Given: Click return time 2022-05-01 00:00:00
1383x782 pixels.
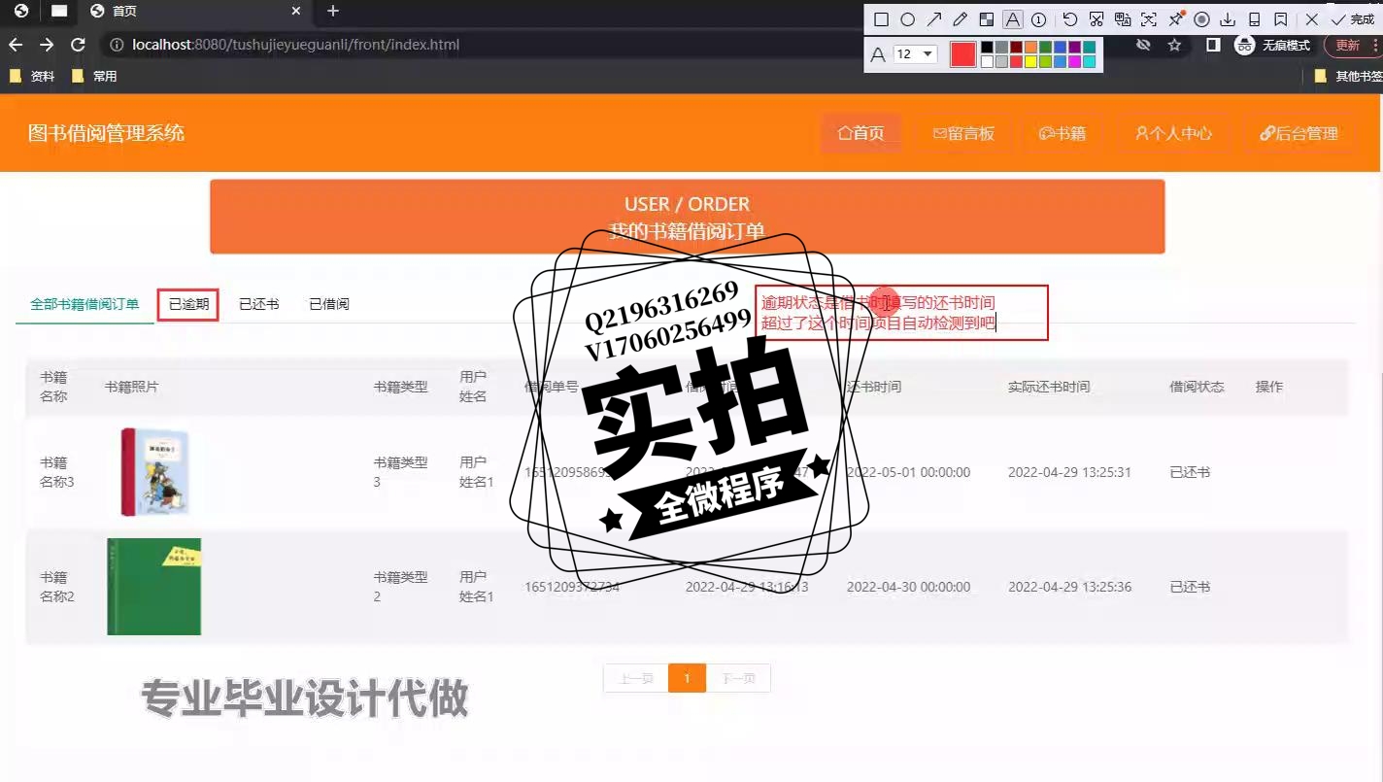Looking at the screenshot, I should coord(908,472).
